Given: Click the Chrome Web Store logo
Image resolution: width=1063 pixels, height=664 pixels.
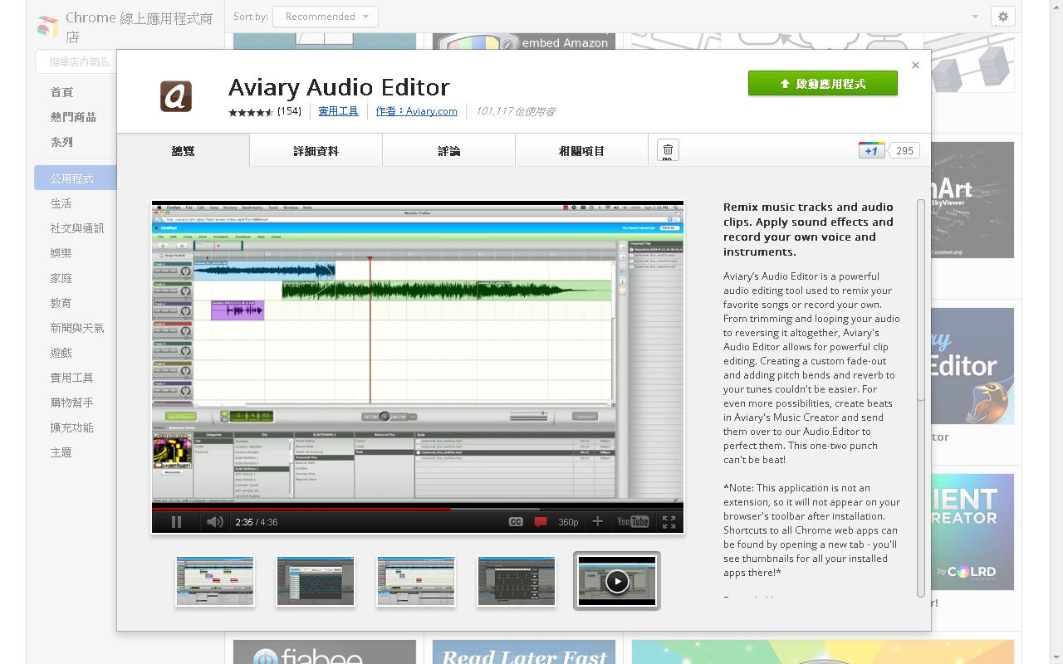Looking at the screenshot, I should 47,27.
